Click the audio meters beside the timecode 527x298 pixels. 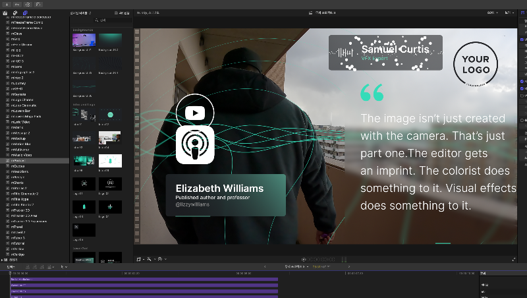tap(344, 259)
